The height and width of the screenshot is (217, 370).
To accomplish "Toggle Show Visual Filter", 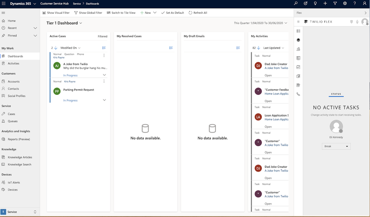I will (x=56, y=13).
